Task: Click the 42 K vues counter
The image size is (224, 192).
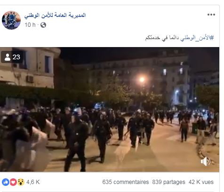Action: point(201,182)
